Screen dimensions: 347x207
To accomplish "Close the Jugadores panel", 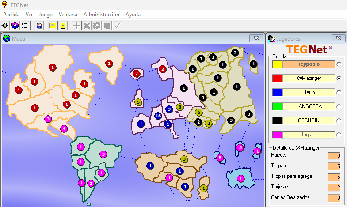I will pyautogui.click(x=338, y=38).
